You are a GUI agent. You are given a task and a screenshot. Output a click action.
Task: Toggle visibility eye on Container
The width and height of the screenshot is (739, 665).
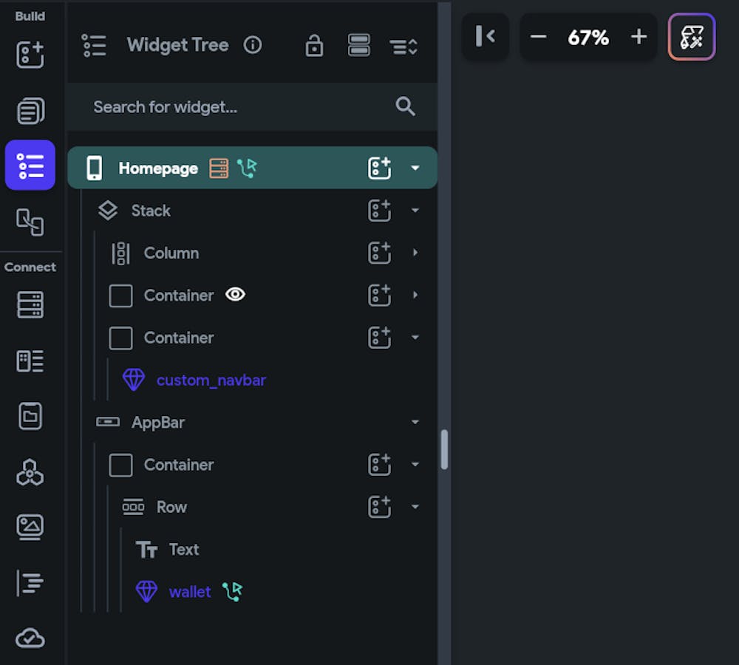coord(235,295)
